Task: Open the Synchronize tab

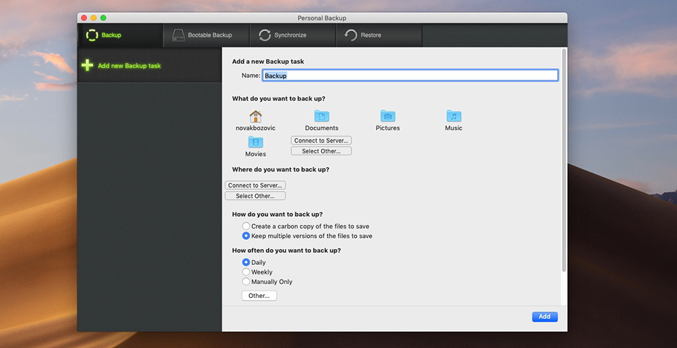Action: pyautogui.click(x=292, y=35)
